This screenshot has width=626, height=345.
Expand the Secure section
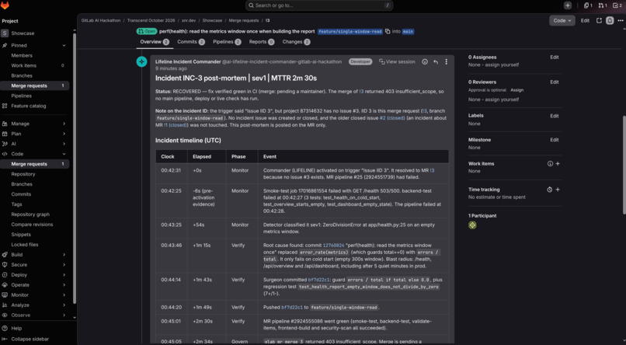pyautogui.click(x=35, y=265)
